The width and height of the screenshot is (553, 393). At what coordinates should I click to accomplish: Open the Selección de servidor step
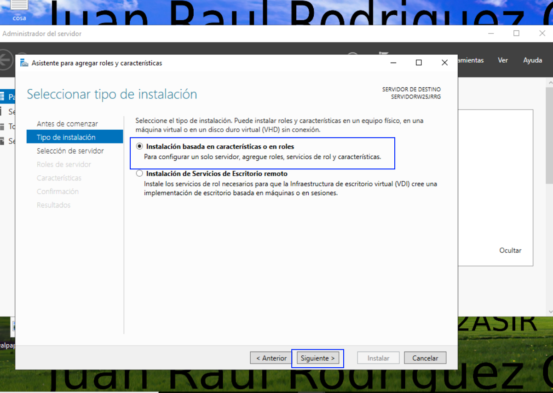[70, 151]
